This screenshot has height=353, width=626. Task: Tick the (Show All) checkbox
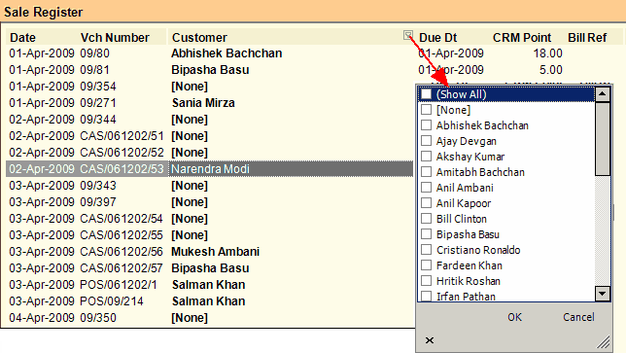427,94
